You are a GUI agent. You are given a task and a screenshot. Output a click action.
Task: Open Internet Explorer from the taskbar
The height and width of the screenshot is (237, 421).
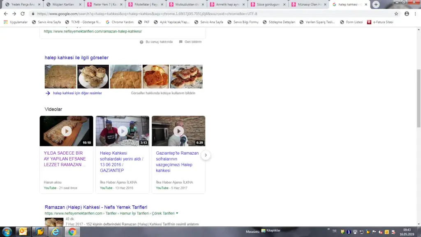pos(55,232)
